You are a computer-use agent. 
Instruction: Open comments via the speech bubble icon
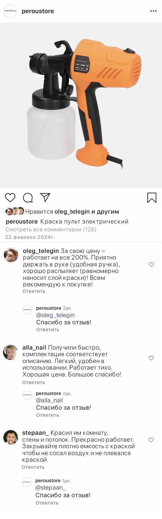28,198
